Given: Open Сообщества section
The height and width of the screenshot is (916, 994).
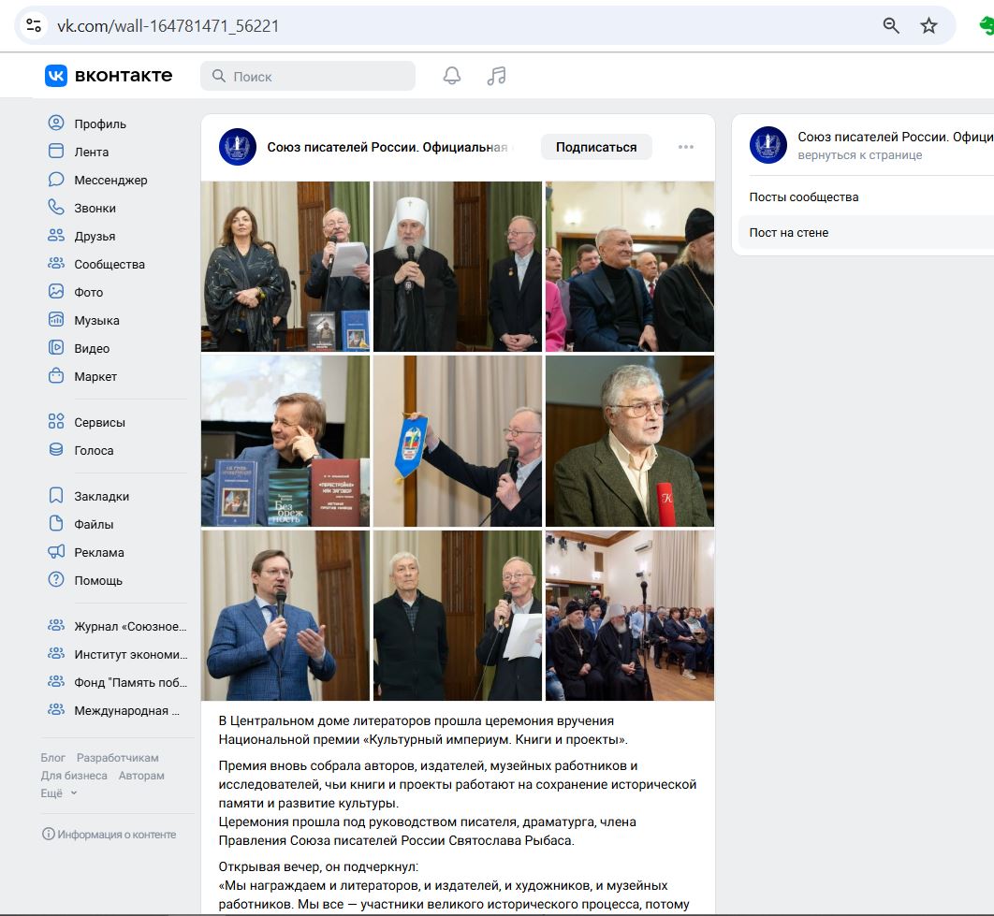Looking at the screenshot, I should (110, 264).
